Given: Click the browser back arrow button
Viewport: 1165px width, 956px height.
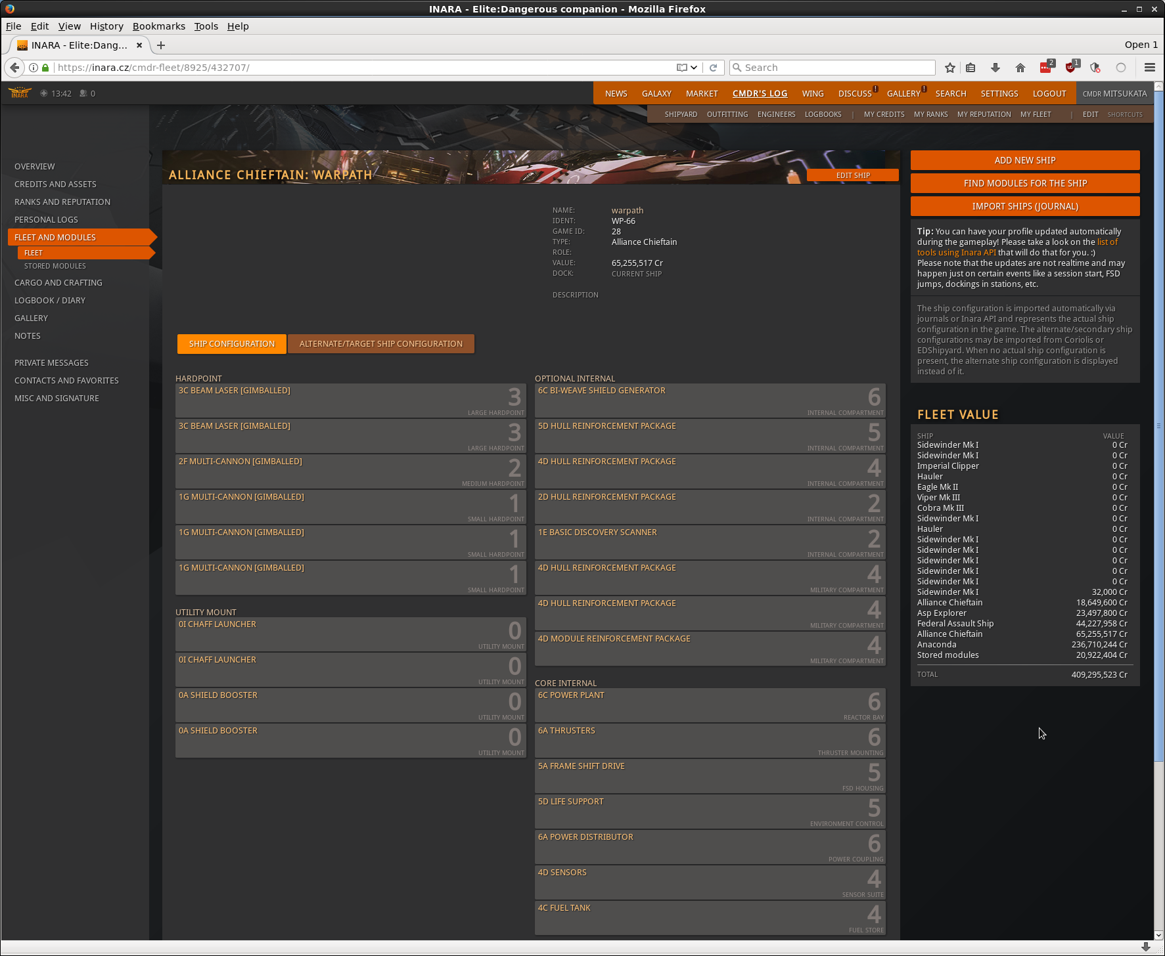Looking at the screenshot, I should [14, 68].
